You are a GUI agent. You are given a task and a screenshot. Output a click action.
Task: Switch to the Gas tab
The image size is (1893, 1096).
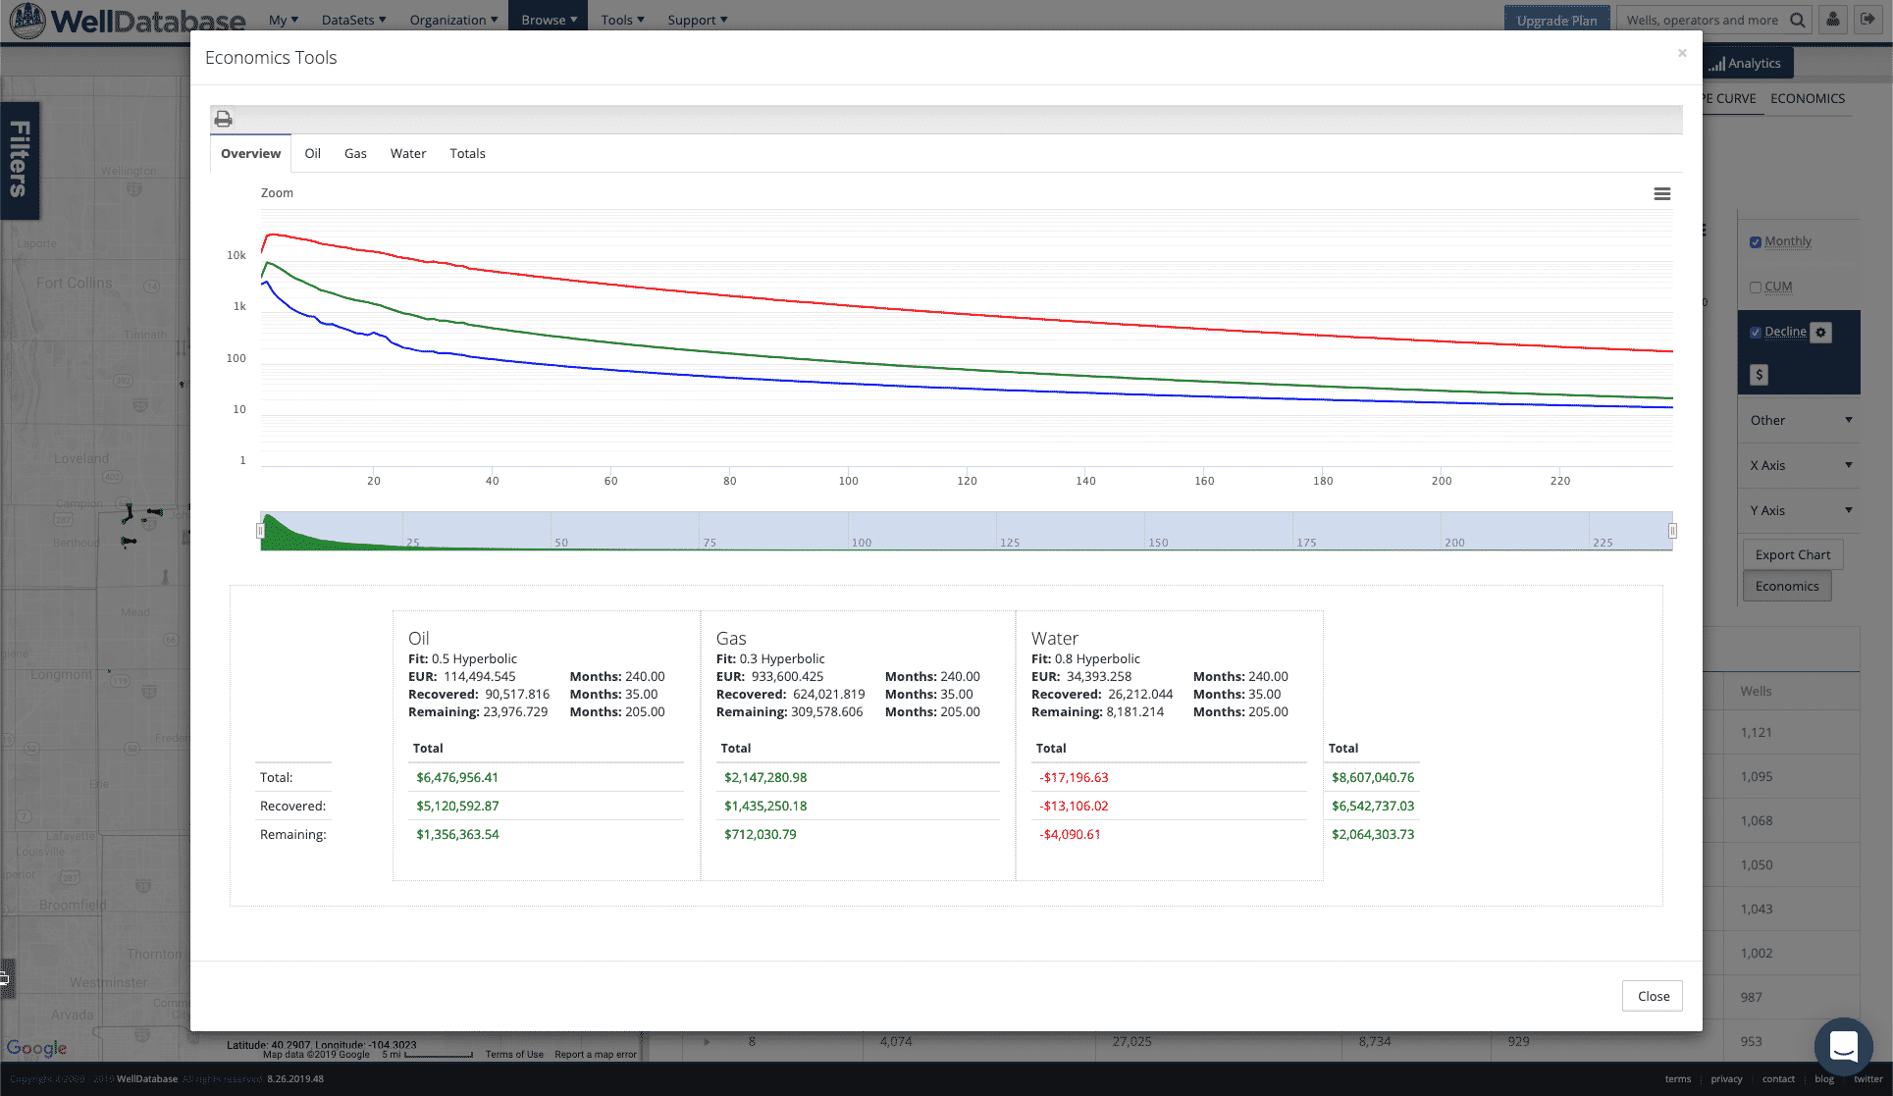point(355,154)
